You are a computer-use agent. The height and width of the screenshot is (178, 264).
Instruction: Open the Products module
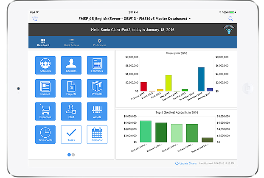(x=97, y=88)
